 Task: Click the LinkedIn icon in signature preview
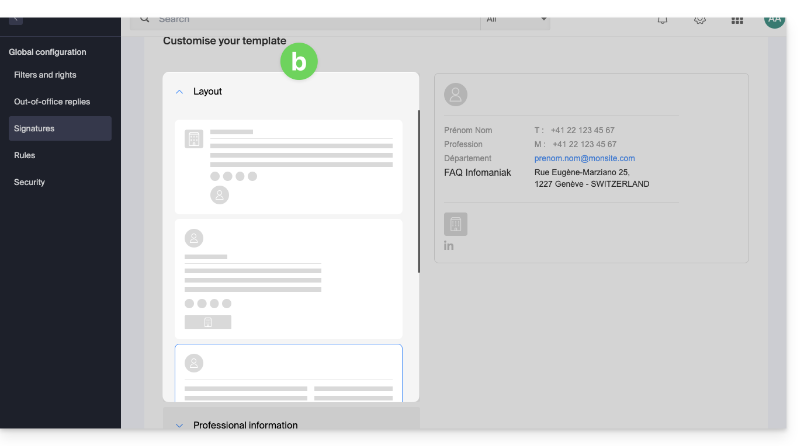(449, 245)
